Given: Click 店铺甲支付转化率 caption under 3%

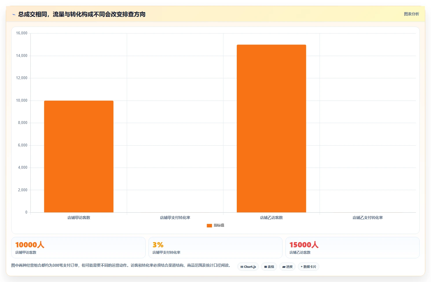Looking at the screenshot, I should click(166, 253).
